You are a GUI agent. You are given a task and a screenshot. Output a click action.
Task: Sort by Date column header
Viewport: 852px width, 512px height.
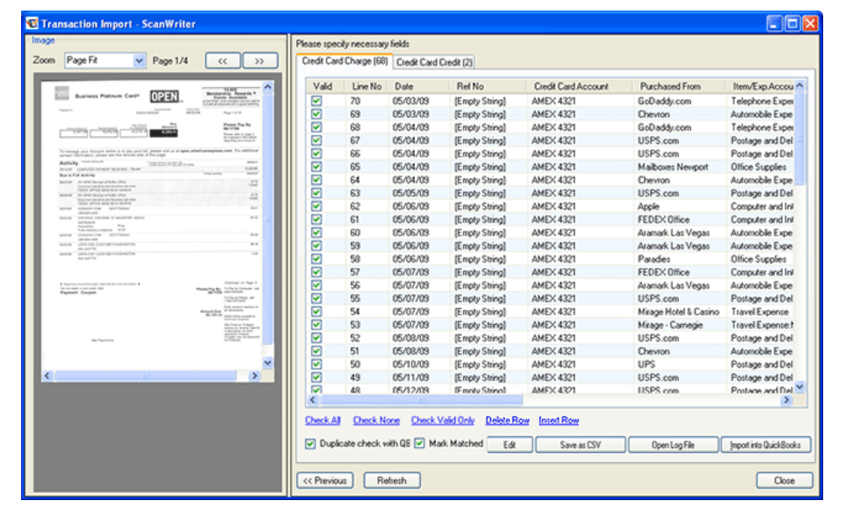405,87
